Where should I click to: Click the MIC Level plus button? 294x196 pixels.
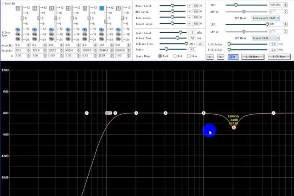189,11
